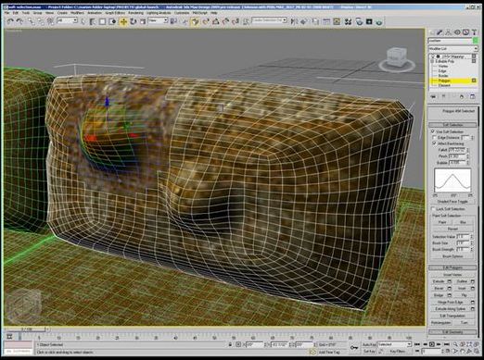Open the Modifiers menu

pyautogui.click(x=77, y=13)
